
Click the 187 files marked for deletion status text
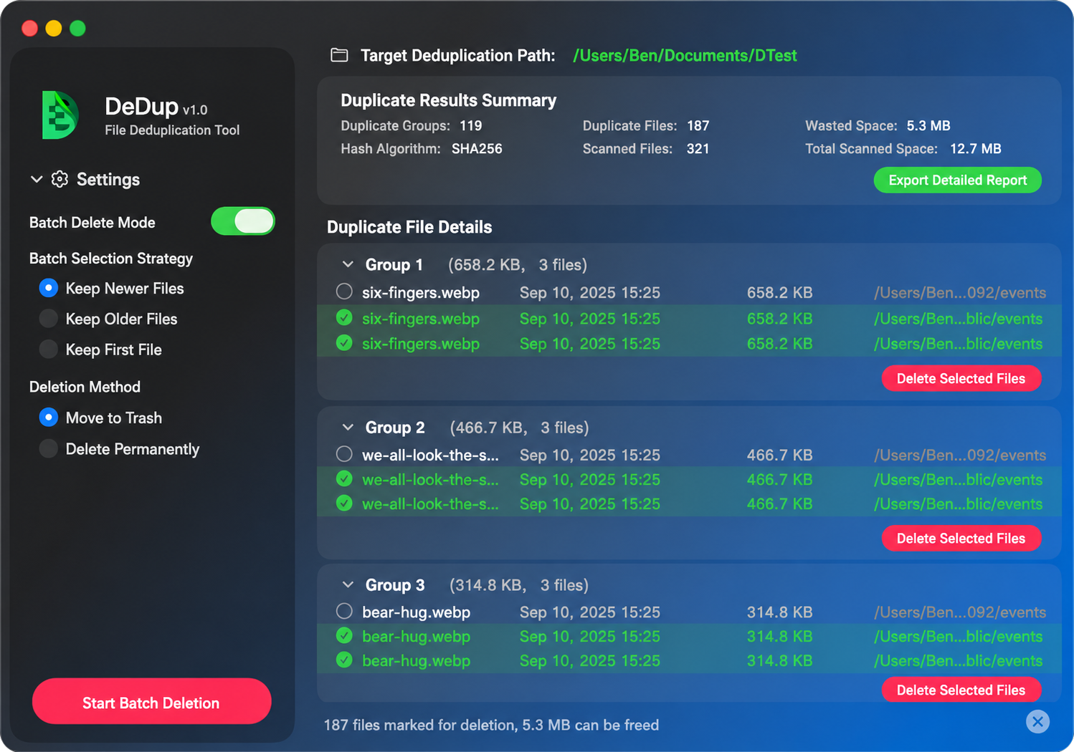coord(491,725)
